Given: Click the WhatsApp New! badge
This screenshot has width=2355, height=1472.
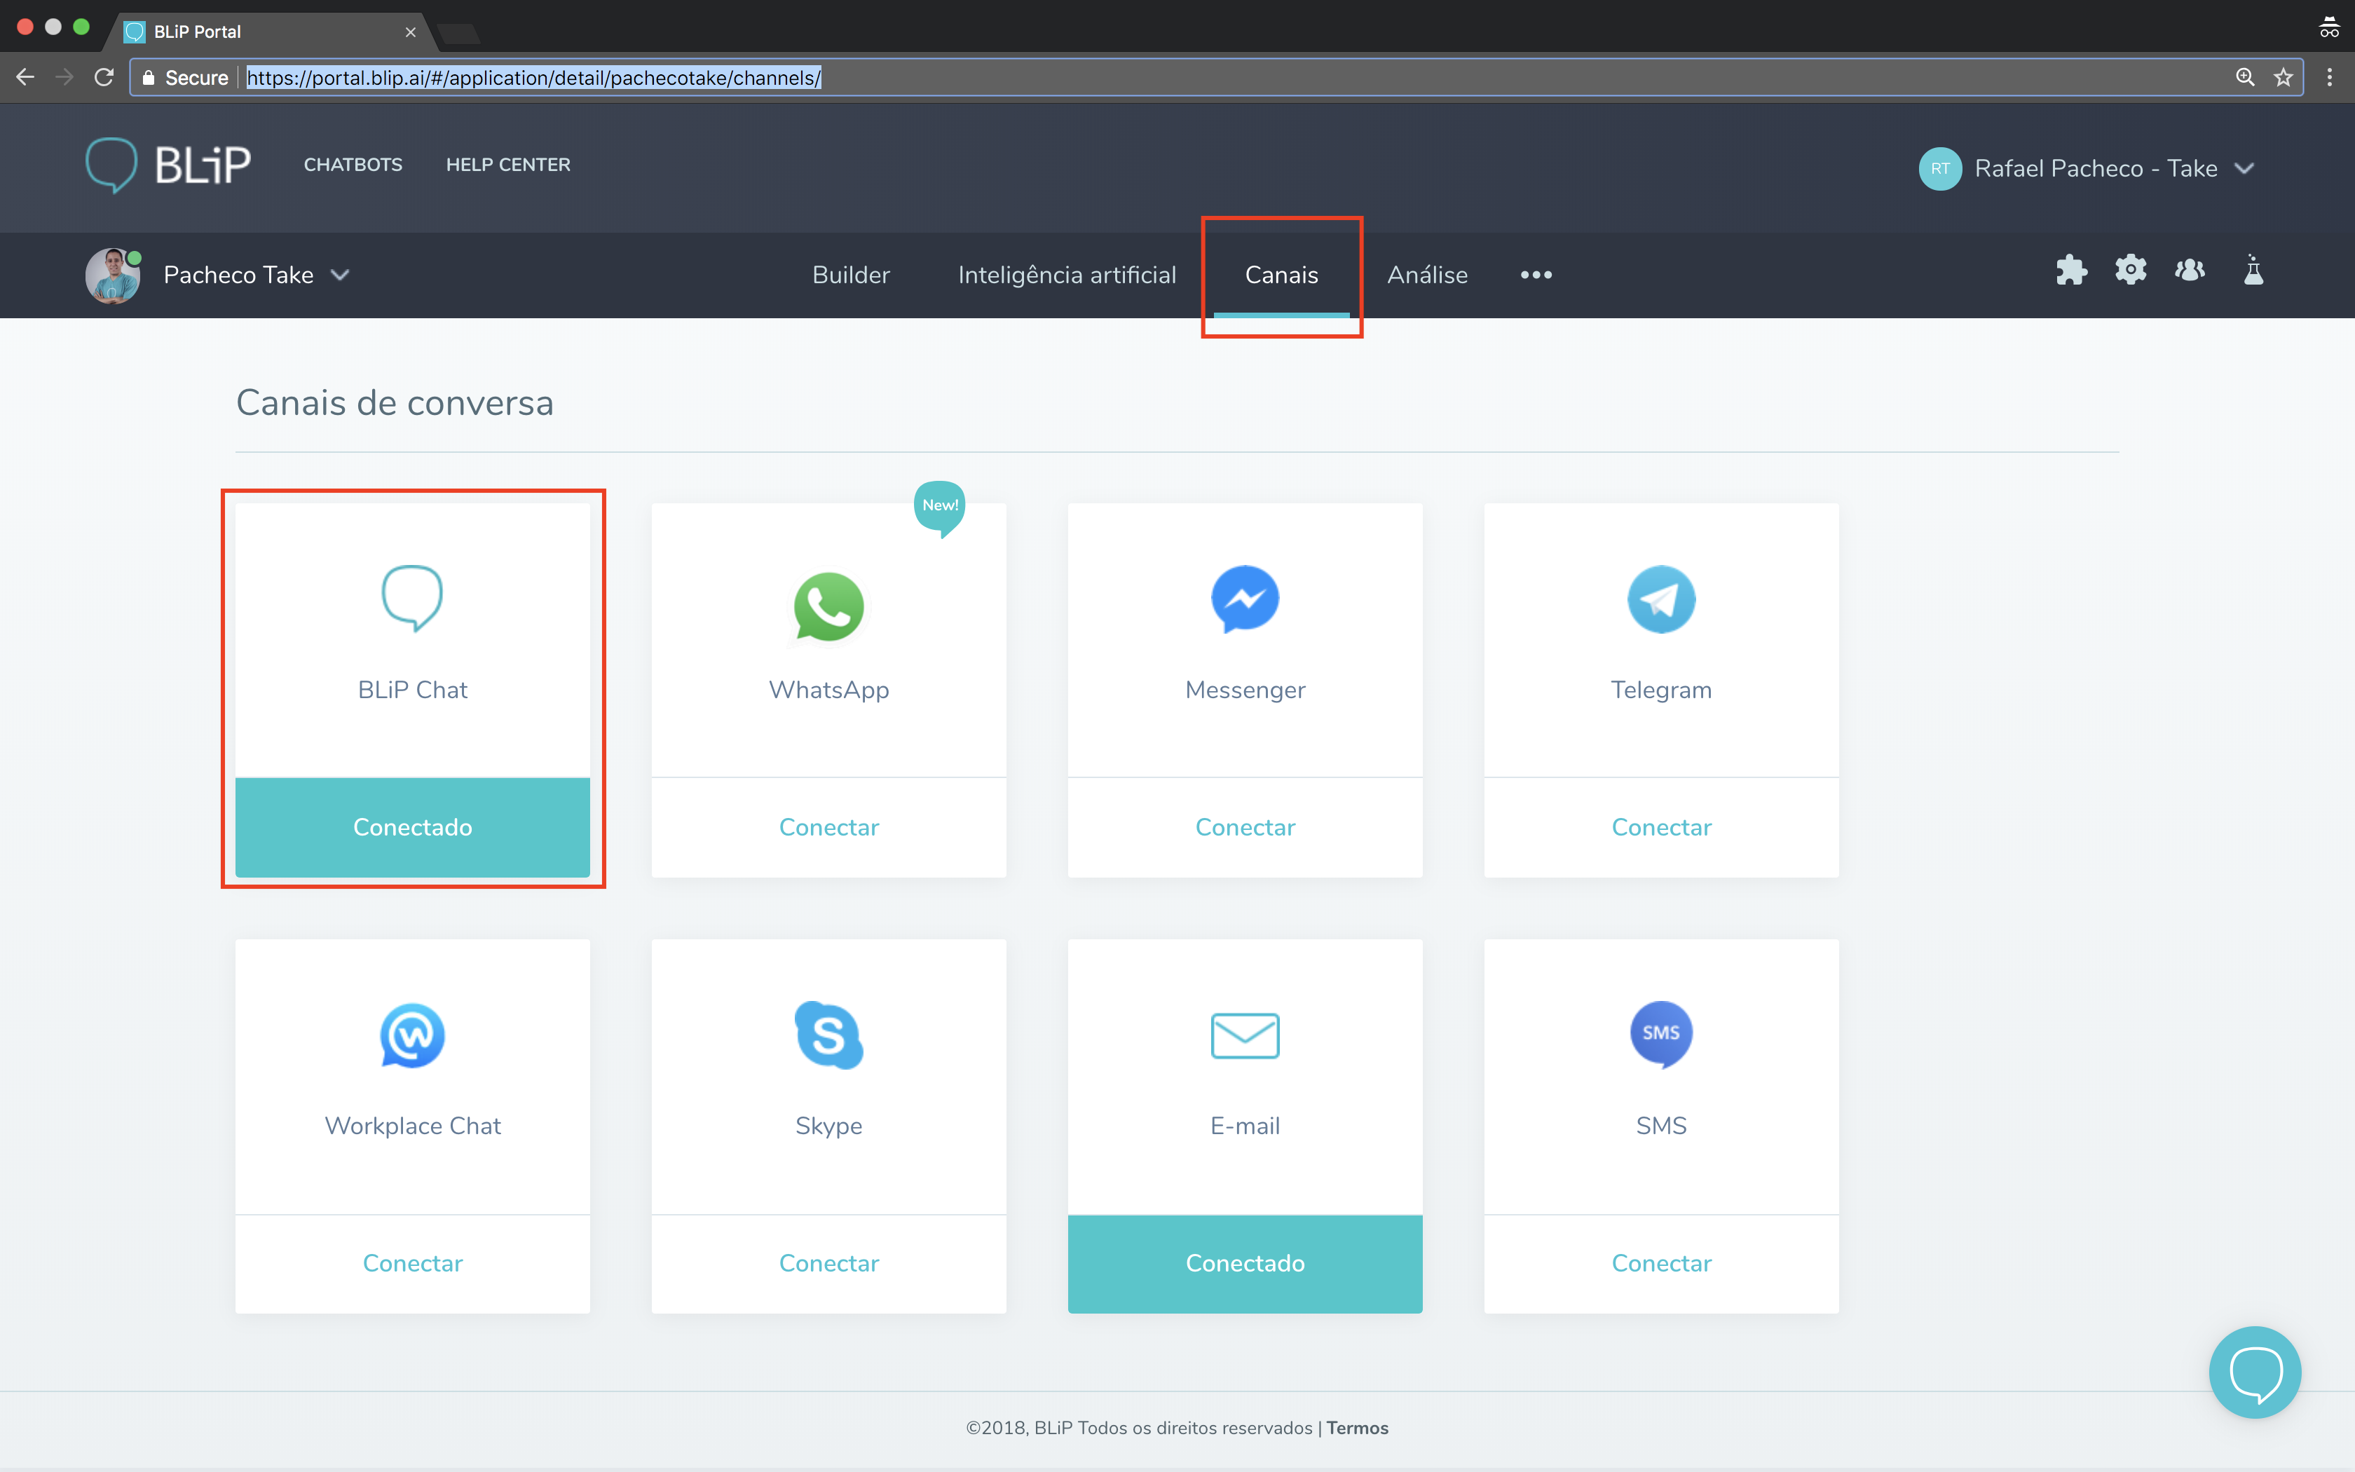Looking at the screenshot, I should (940, 507).
